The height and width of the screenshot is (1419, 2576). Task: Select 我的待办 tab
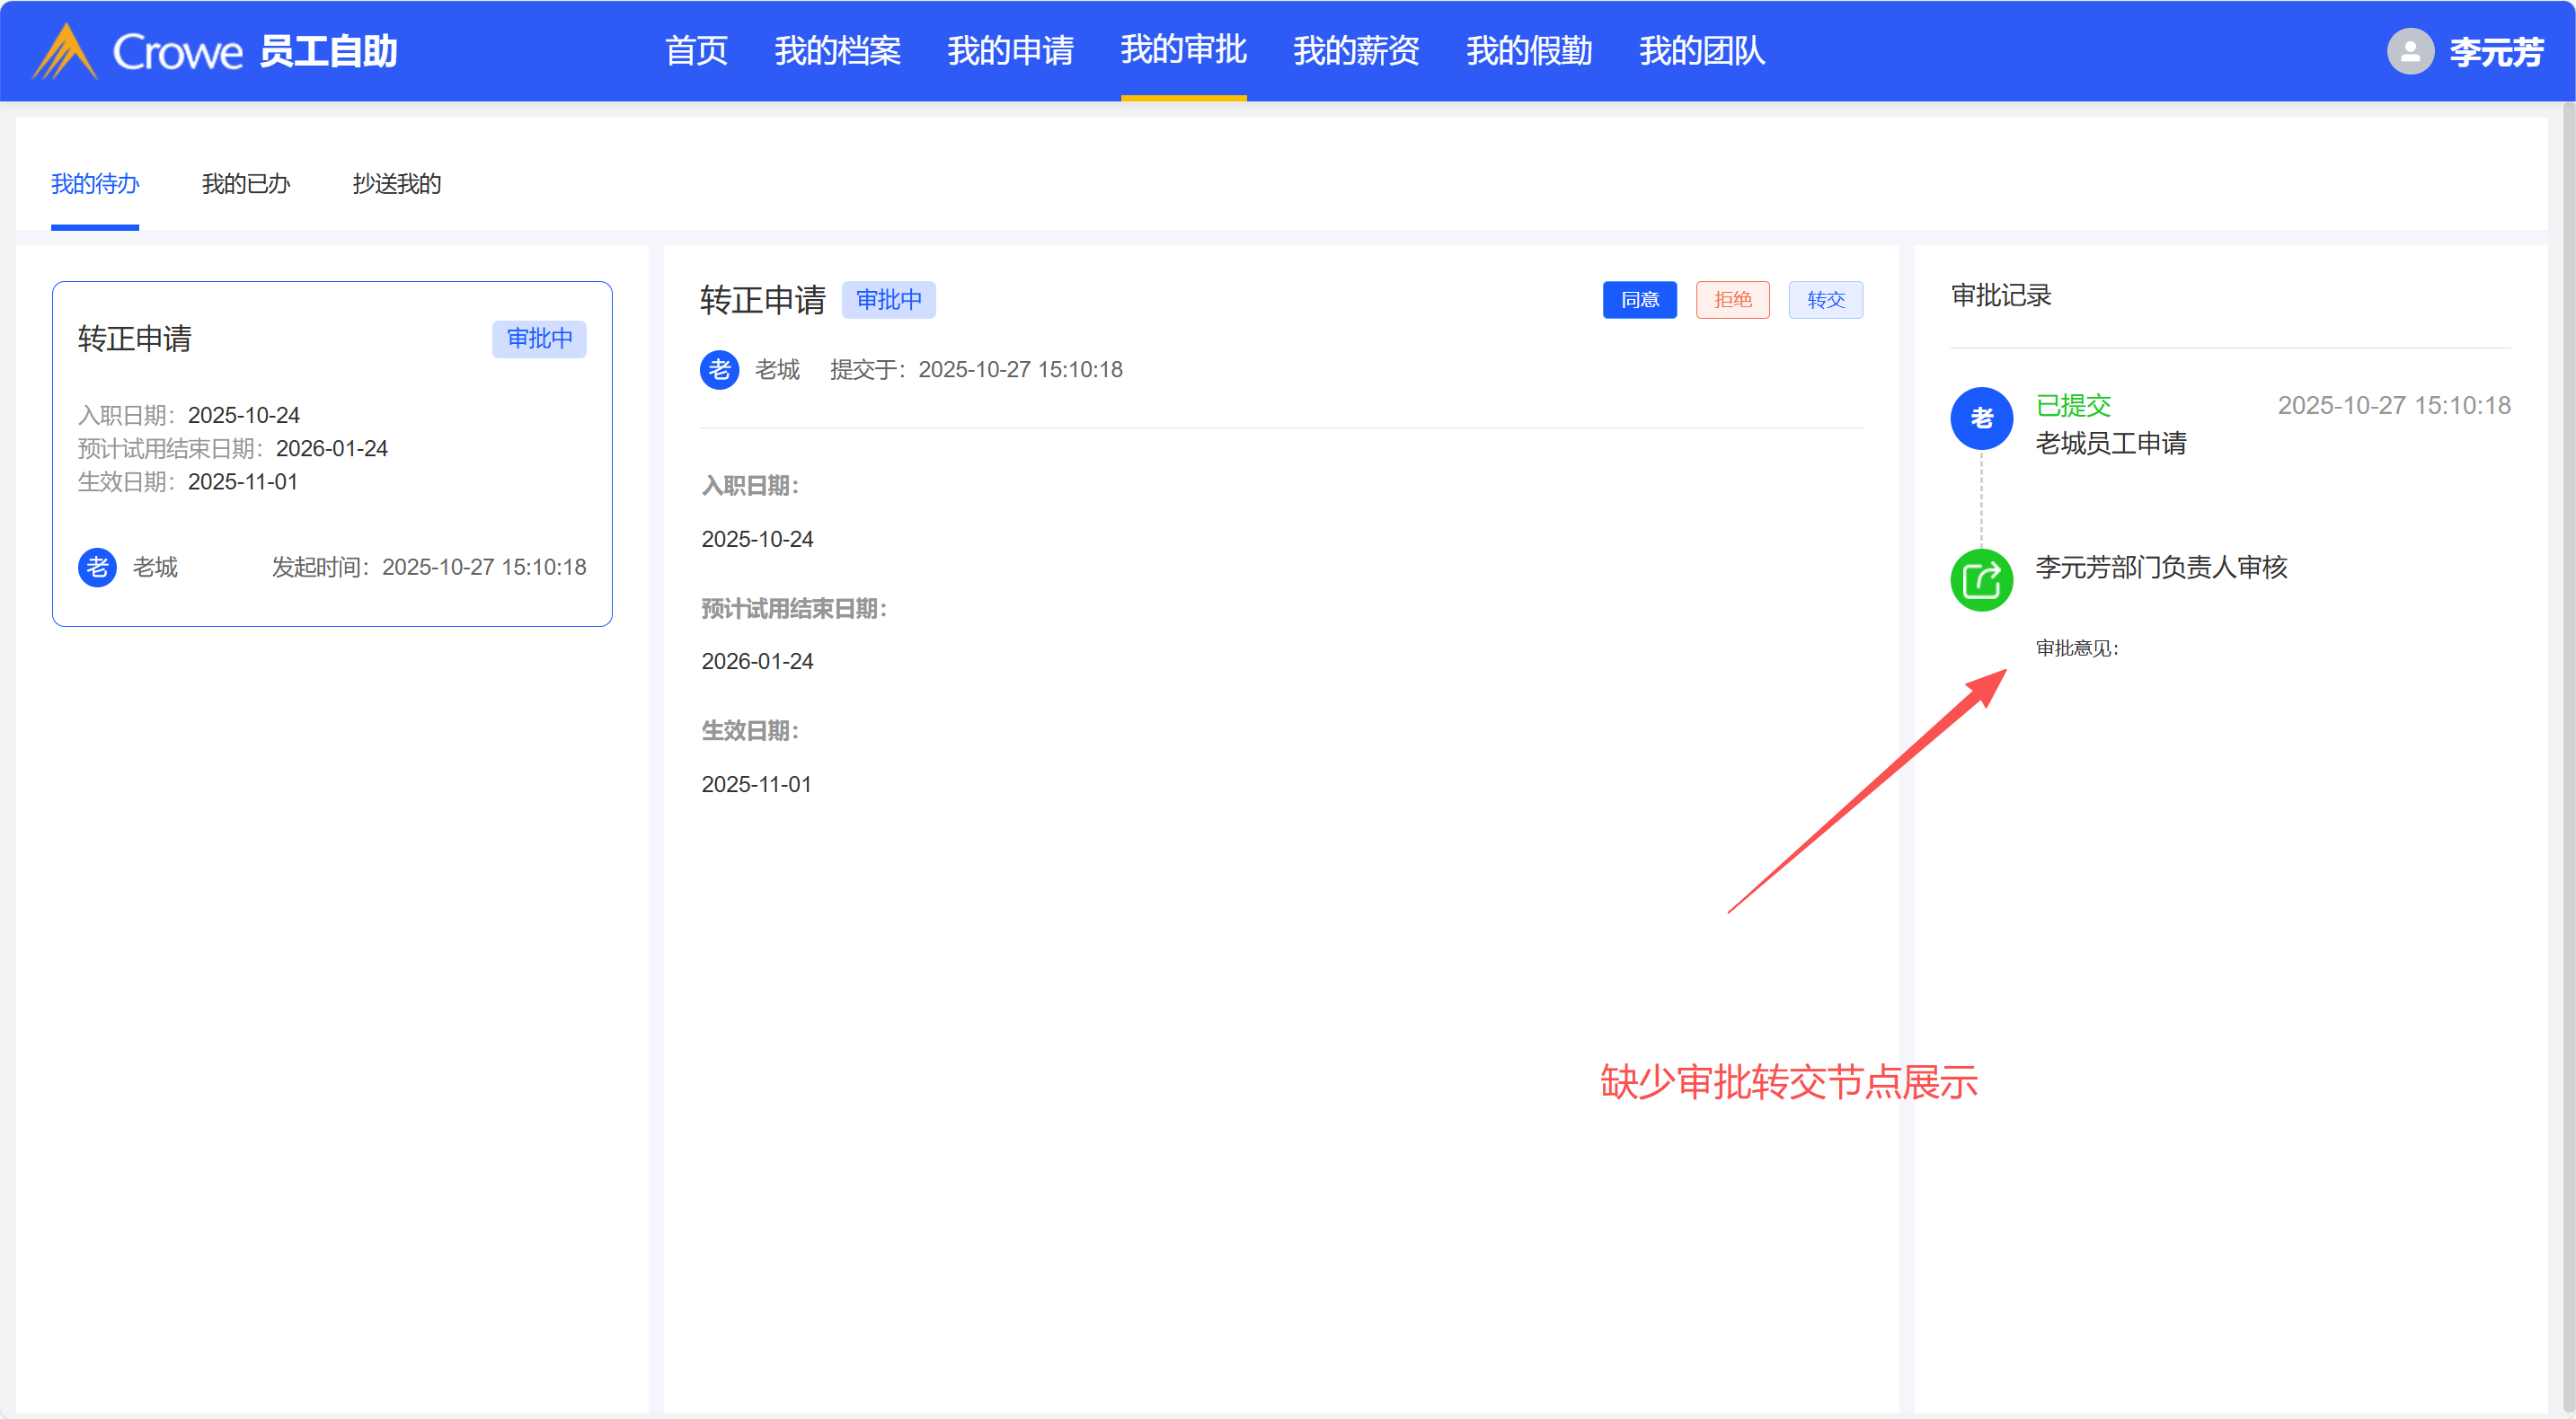click(95, 184)
